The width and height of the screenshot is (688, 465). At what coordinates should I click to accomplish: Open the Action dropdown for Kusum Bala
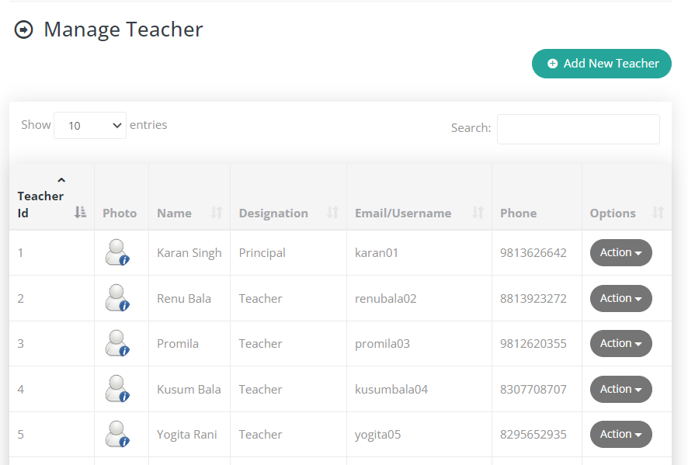tap(620, 389)
